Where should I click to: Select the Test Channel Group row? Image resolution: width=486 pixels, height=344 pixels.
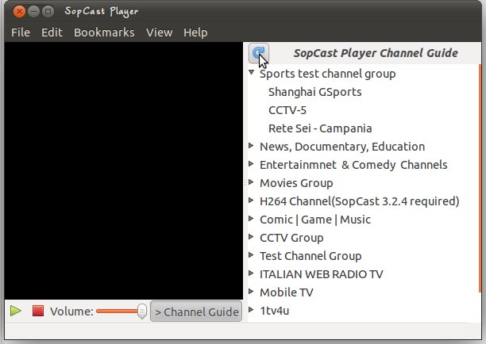[x=363, y=256]
